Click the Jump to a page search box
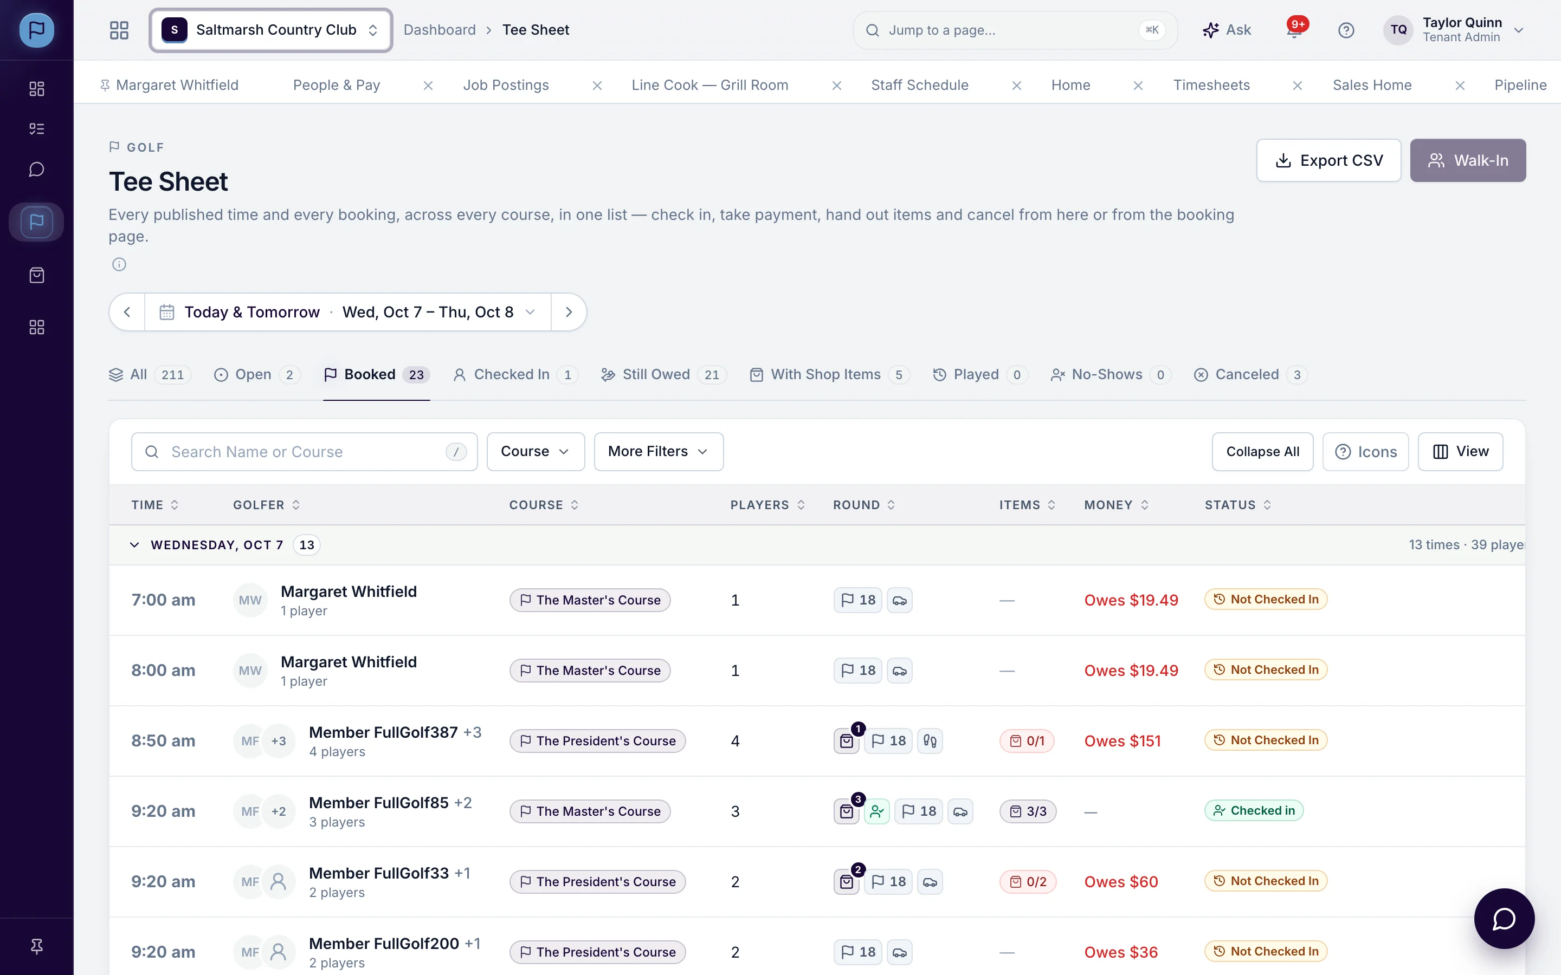This screenshot has height=975, width=1561. pyautogui.click(x=1015, y=30)
